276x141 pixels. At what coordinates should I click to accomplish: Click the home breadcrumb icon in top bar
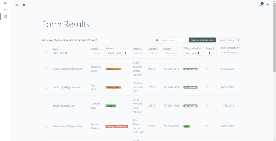tap(24, 5)
